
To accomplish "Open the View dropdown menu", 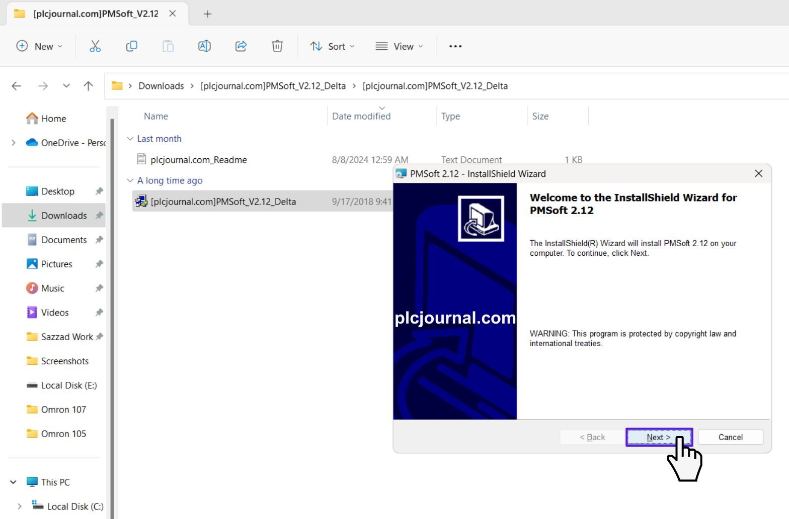I will (x=400, y=46).
